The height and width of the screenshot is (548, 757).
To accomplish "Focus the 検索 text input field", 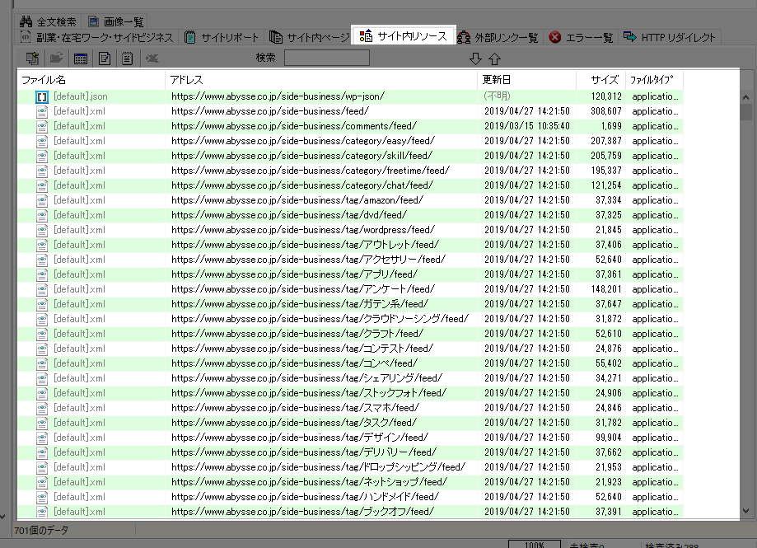I will 326,58.
